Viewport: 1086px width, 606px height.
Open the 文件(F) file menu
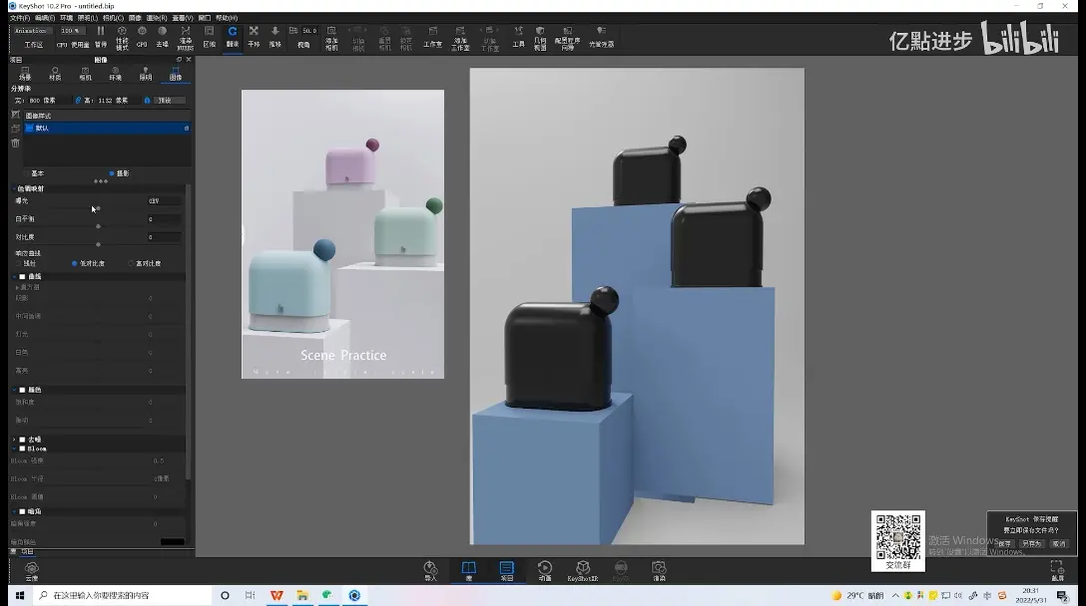(19, 18)
